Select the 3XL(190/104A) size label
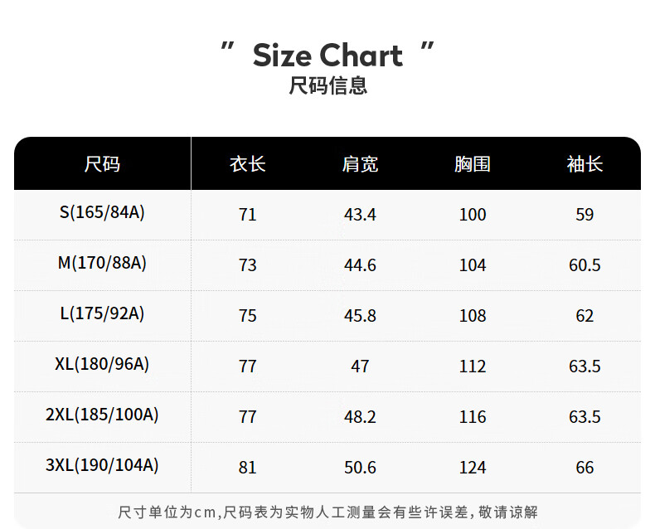Image resolution: width=655 pixels, height=529 pixels. point(102,465)
